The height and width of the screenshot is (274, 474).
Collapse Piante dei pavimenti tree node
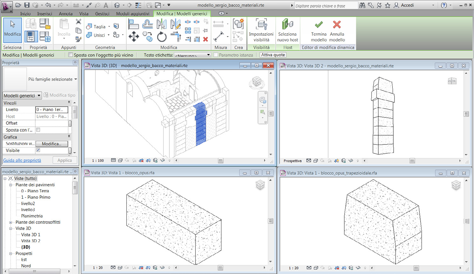click(x=10, y=185)
